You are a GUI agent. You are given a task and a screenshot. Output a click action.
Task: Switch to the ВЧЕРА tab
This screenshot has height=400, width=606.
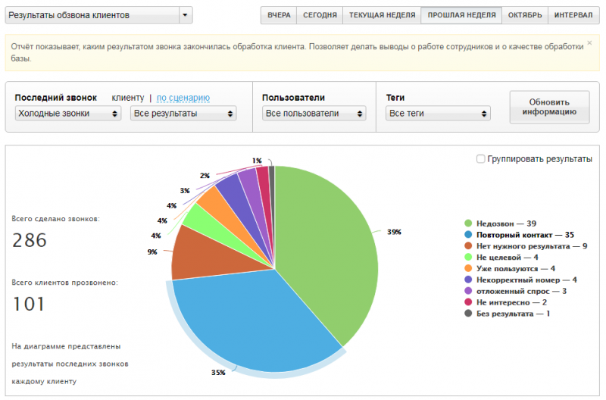pyautogui.click(x=279, y=15)
